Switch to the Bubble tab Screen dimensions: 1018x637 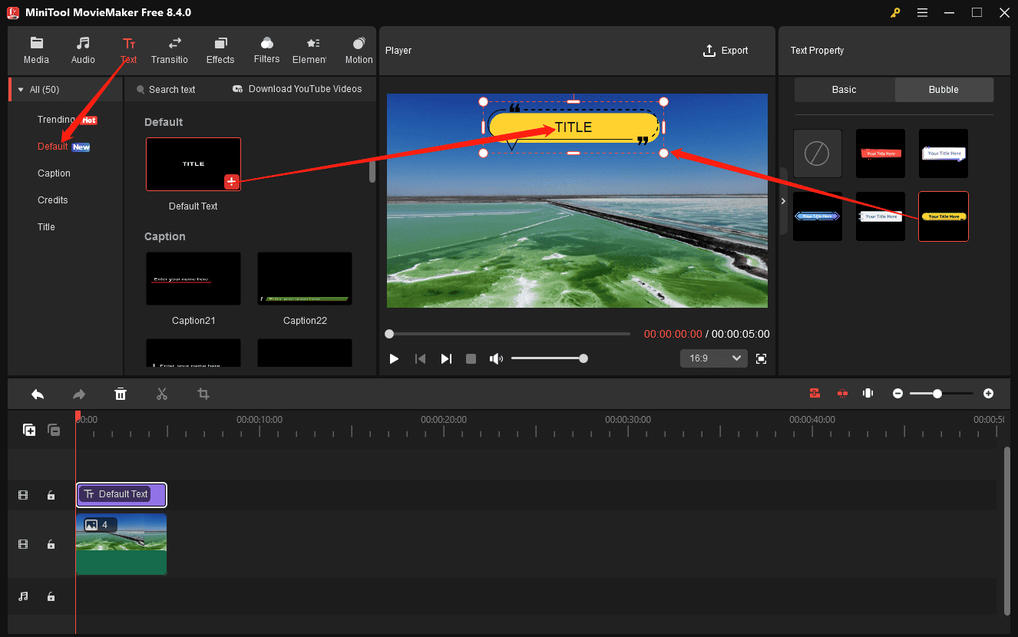(944, 89)
